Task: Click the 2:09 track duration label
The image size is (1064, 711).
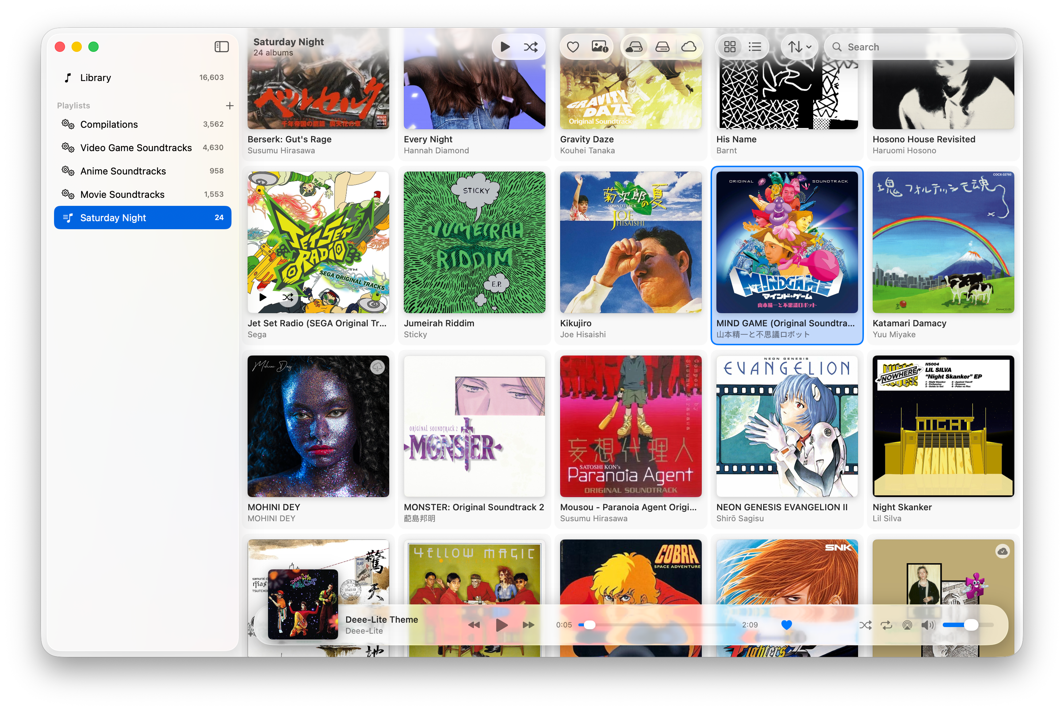Action: (750, 625)
